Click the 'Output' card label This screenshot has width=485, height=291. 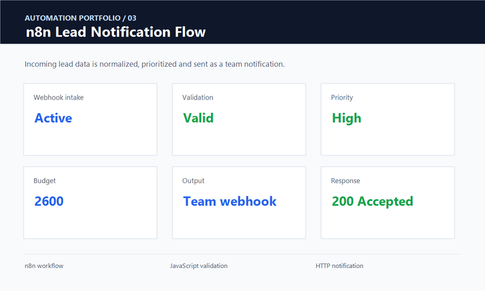click(193, 181)
